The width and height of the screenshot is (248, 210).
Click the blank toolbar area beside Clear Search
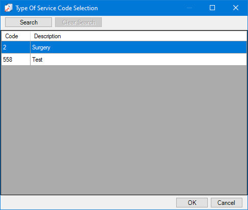174,22
